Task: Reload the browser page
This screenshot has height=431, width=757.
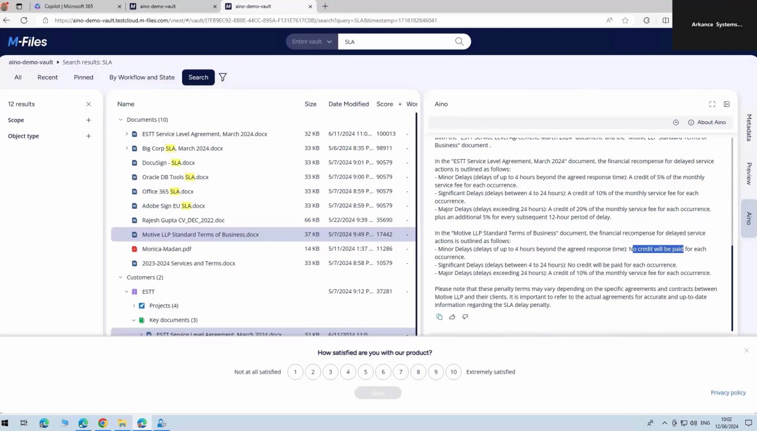Action: pyautogui.click(x=24, y=20)
